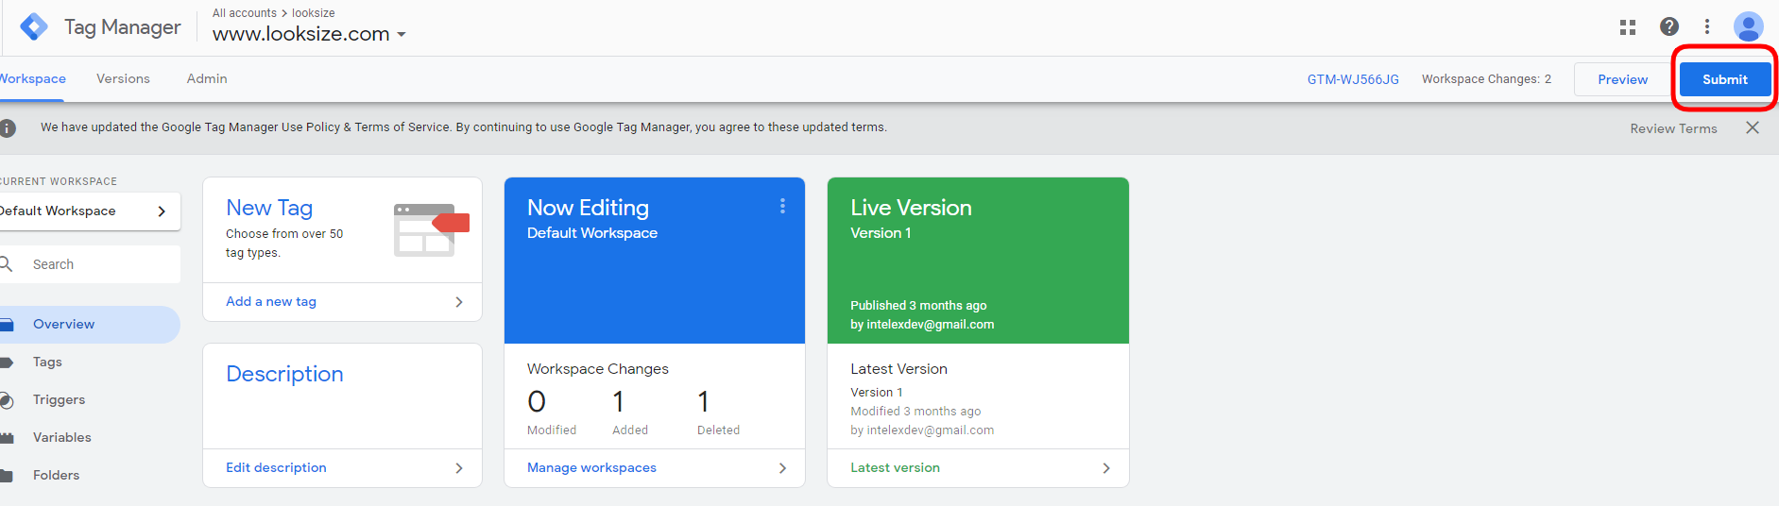Click Workspace Changes: 2 label in header
The height and width of the screenshot is (506, 1779).
pos(1486,79)
